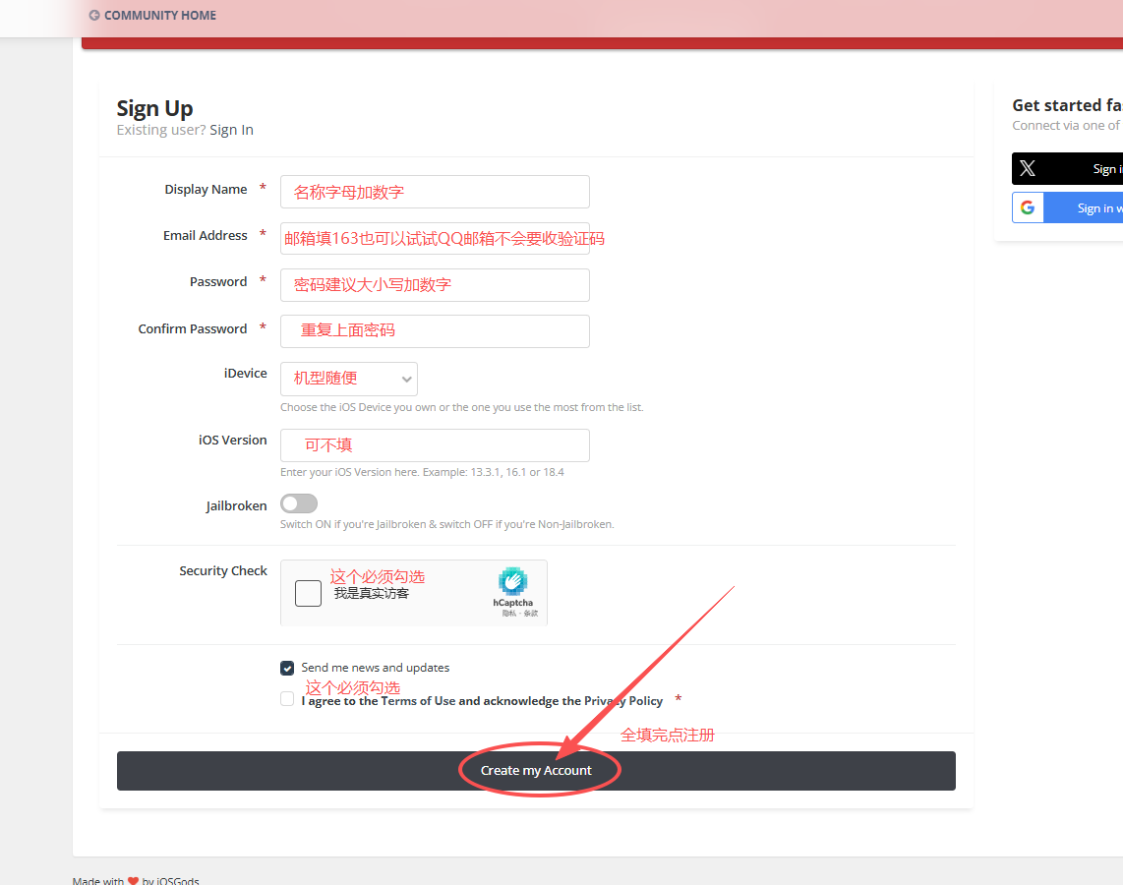1123x885 pixels.
Task: Click the back-arrow icon beside COMMUNITY HOME
Action: (93, 15)
